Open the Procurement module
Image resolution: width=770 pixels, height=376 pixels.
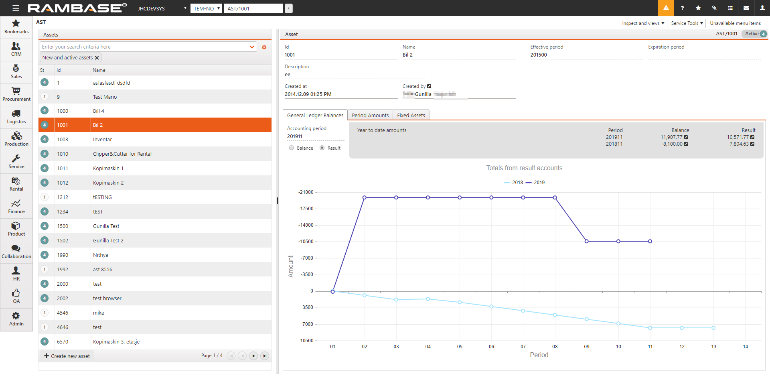pos(16,95)
